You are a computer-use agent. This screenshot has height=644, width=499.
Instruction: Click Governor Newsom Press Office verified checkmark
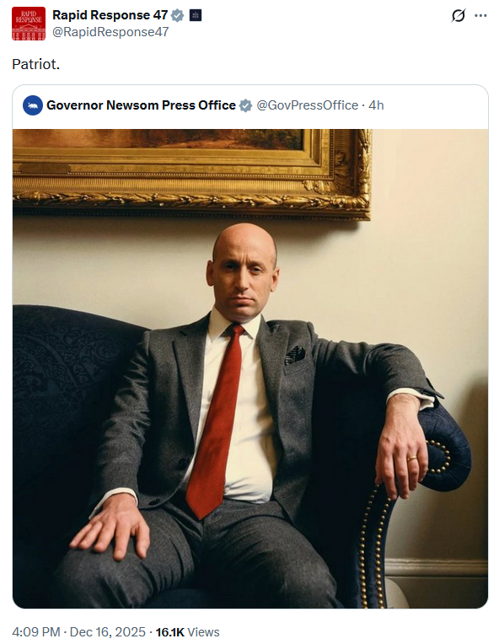245,105
